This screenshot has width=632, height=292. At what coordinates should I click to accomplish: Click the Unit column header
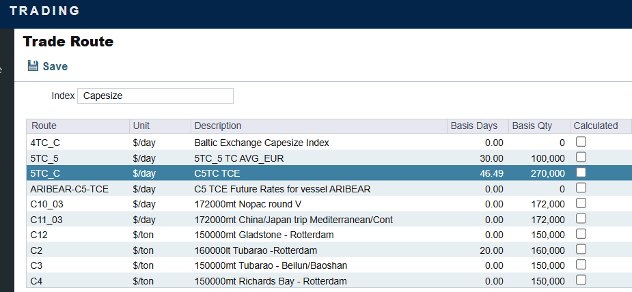tap(160, 126)
